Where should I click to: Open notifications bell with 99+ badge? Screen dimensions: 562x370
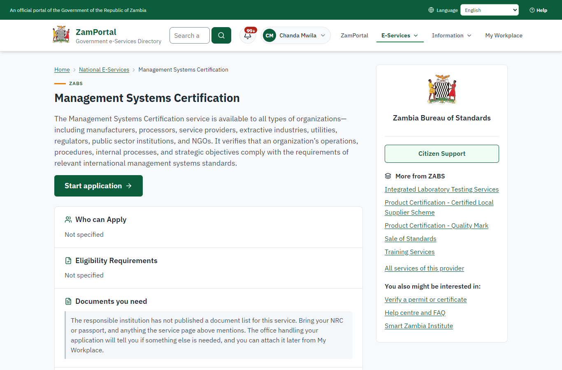248,35
